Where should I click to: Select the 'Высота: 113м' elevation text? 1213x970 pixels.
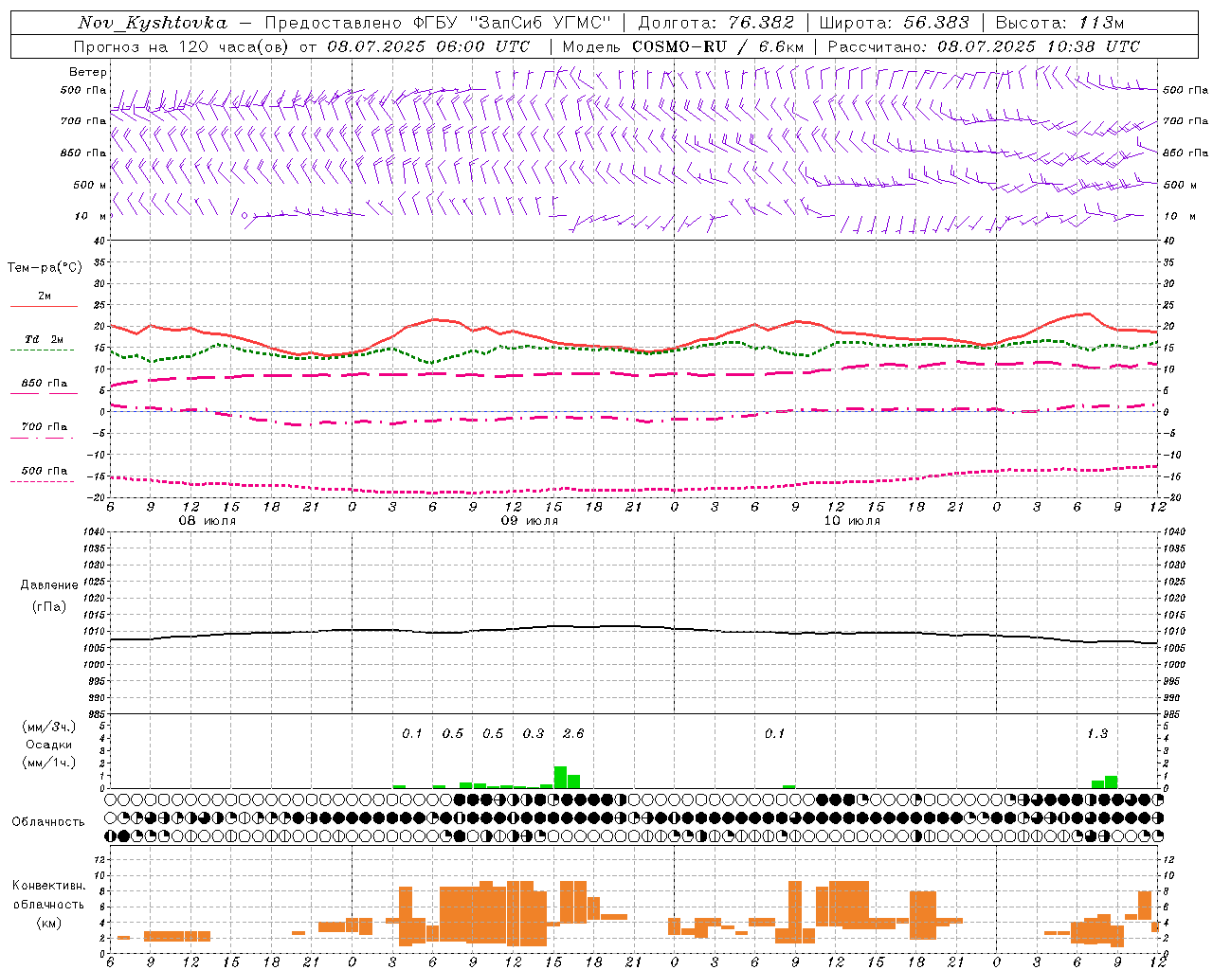(x=1059, y=23)
